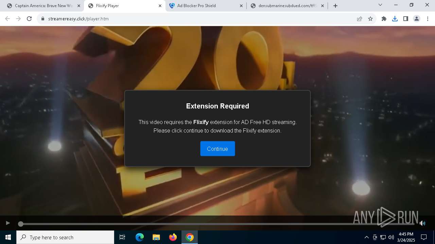Screen dimensions: 435x244
Task: Click the blue Continue button
Action: (217, 149)
